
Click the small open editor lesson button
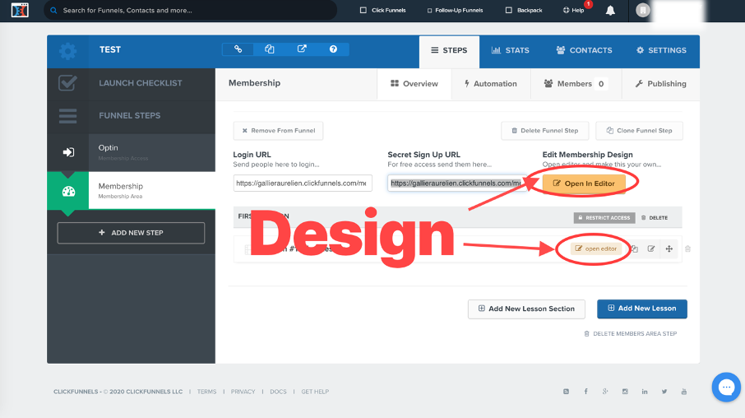(x=596, y=248)
